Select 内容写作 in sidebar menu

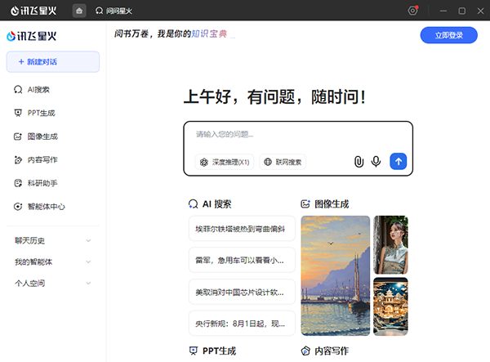click(42, 159)
